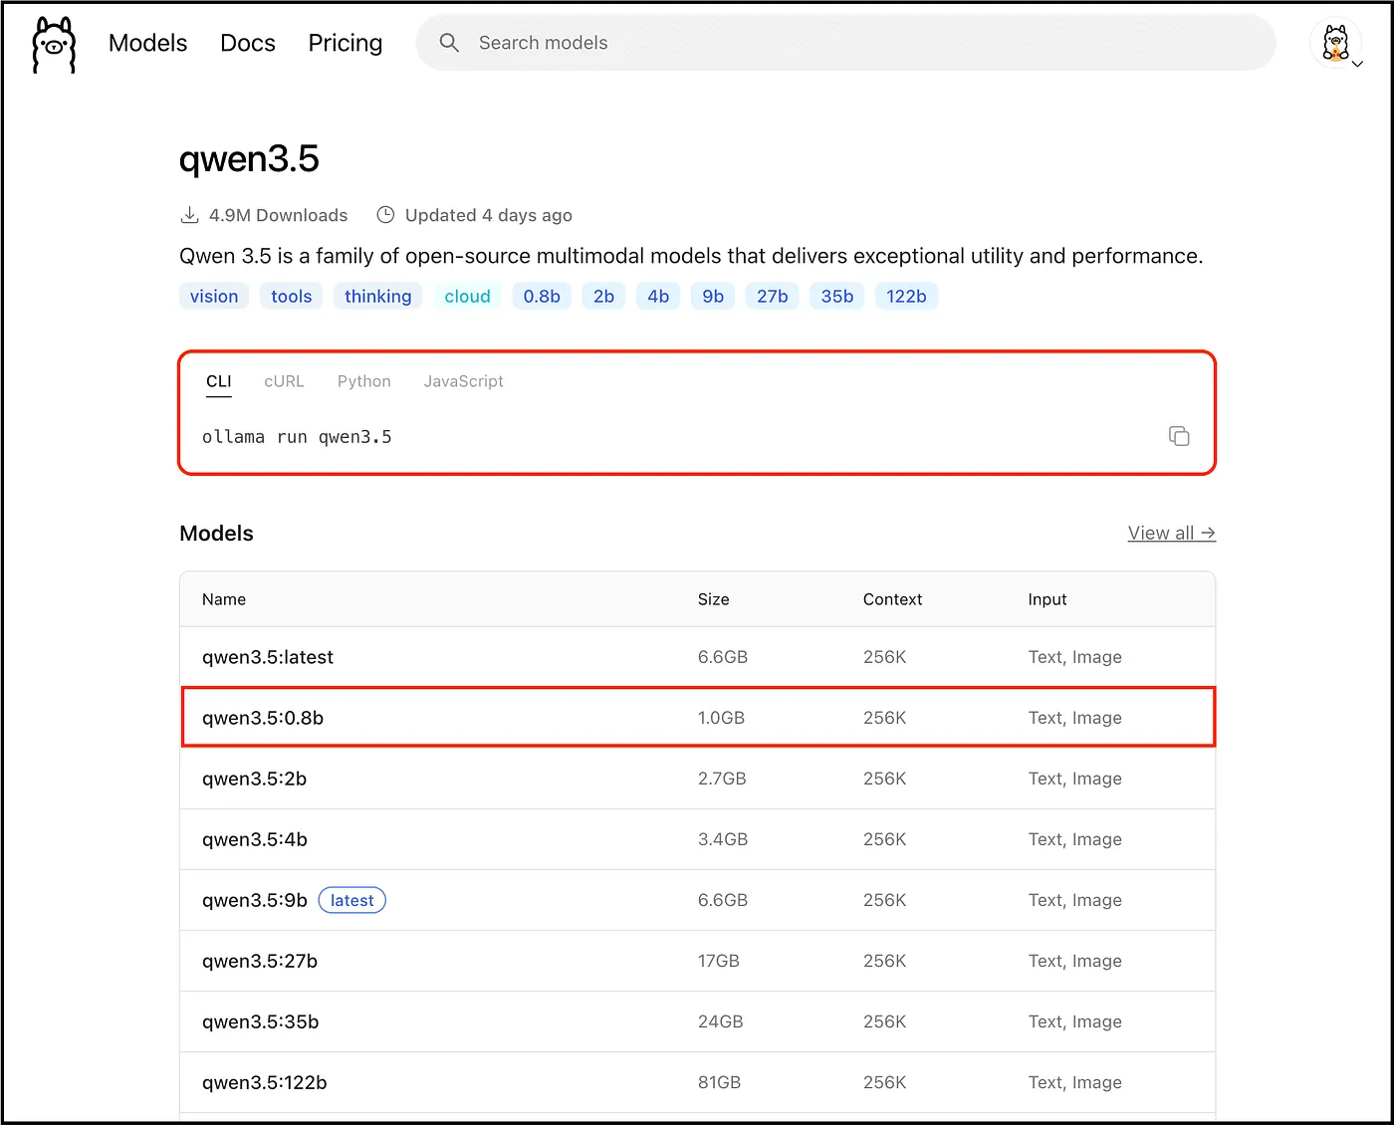
Task: Open the qwen3.5:4b model
Action: click(x=255, y=839)
